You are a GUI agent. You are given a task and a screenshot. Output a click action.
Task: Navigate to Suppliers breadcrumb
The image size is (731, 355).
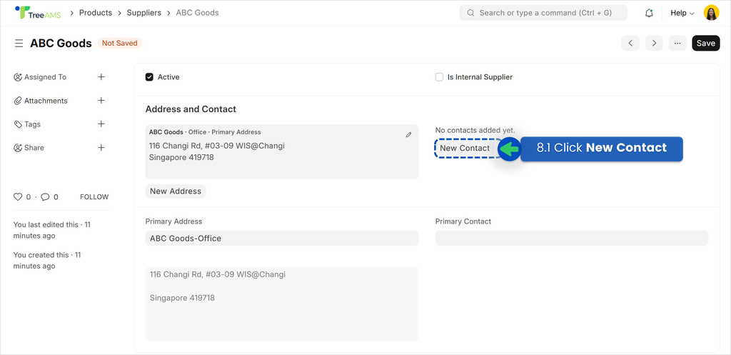click(144, 13)
